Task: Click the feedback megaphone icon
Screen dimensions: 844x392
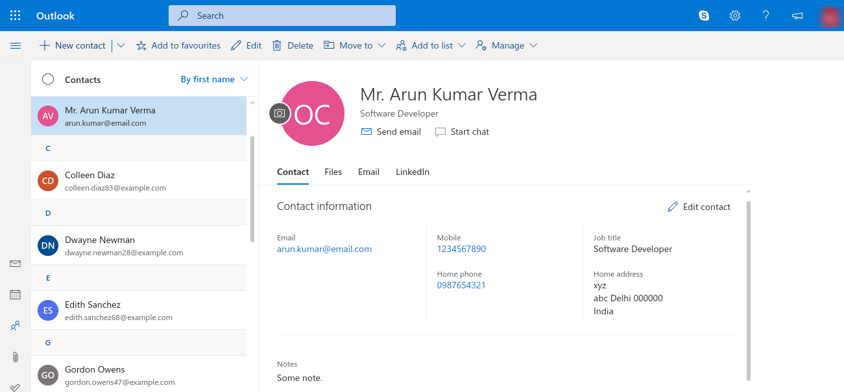Action: [x=797, y=16]
